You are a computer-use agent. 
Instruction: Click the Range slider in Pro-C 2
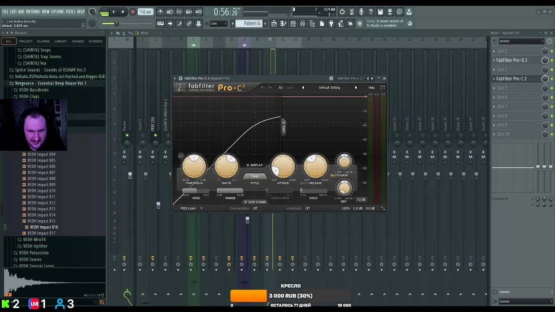[230, 191]
